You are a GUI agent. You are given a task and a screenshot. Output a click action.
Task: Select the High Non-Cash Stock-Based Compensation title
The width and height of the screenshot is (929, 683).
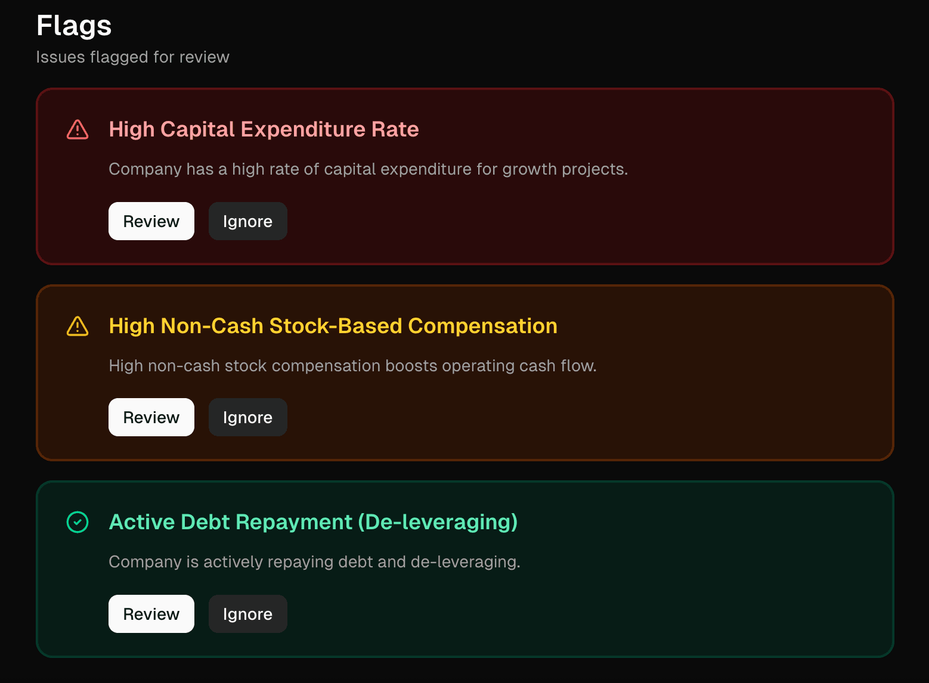point(333,326)
